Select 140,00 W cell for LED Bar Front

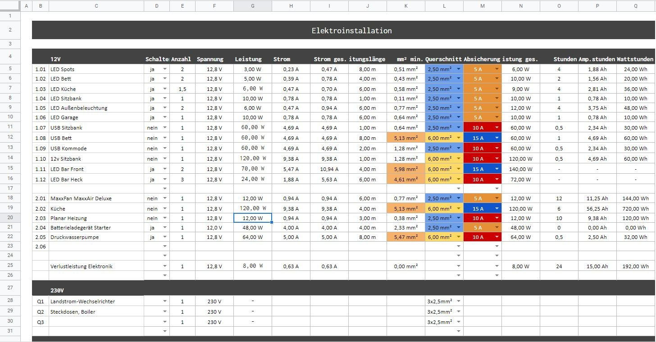coord(521,169)
